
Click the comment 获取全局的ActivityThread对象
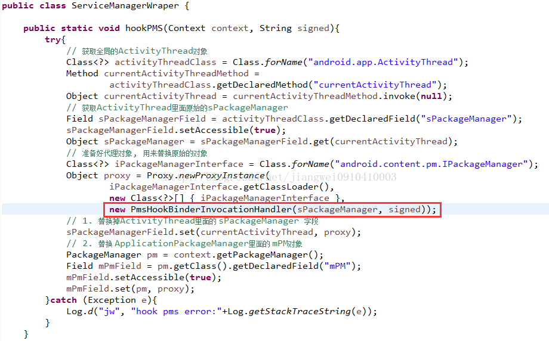[137, 51]
